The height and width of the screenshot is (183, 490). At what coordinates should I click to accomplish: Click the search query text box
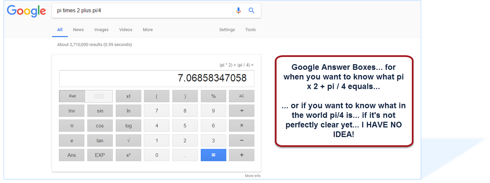pos(142,11)
